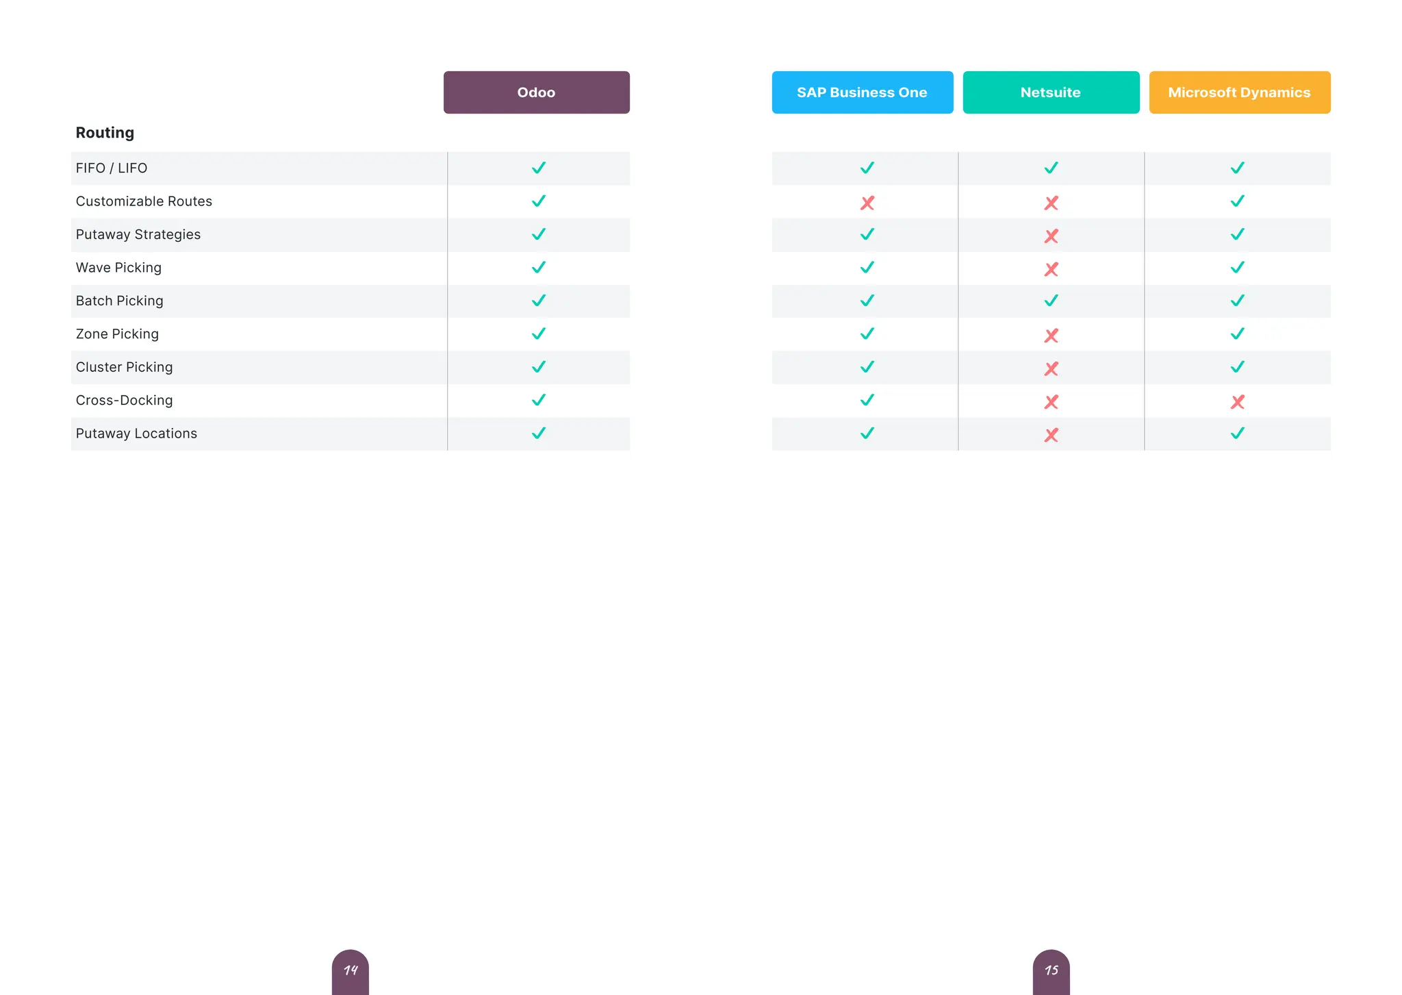Click the Routing section heading

click(105, 133)
